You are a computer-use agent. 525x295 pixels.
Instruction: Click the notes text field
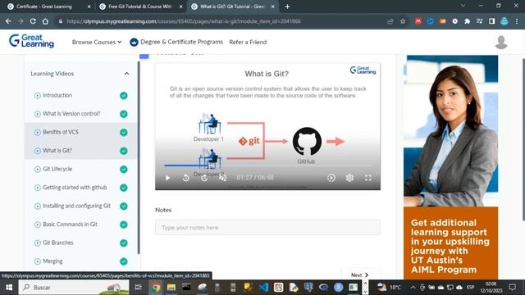point(267,228)
